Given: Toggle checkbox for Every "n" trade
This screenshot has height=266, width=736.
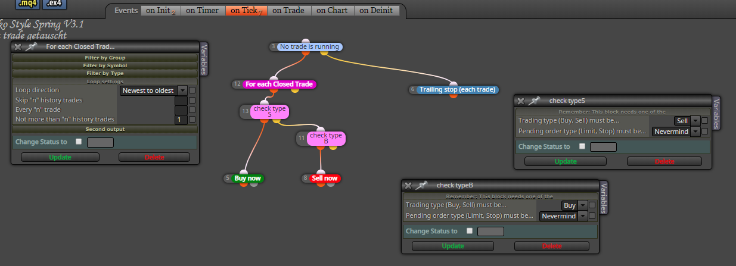Looking at the screenshot, I should [x=192, y=110].
